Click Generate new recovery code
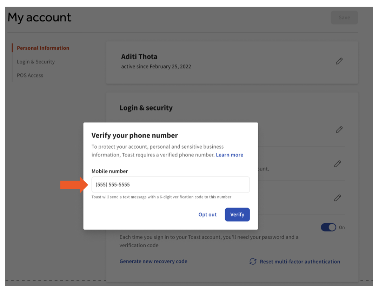 [153, 262]
